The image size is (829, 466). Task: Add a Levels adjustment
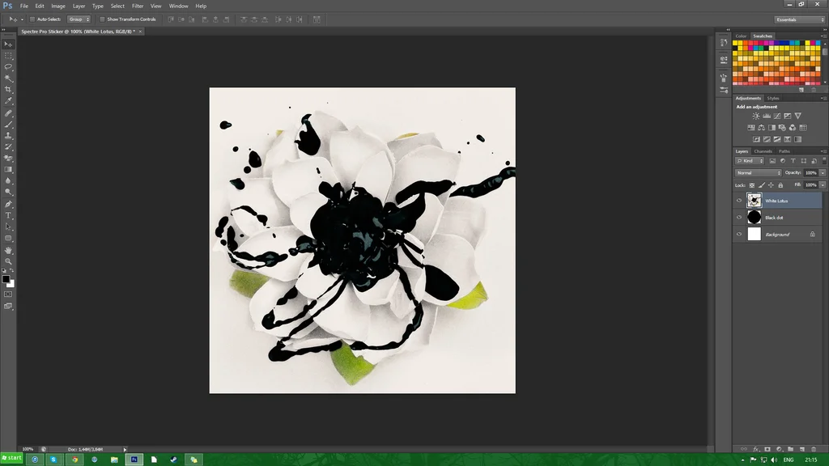pyautogui.click(x=767, y=116)
